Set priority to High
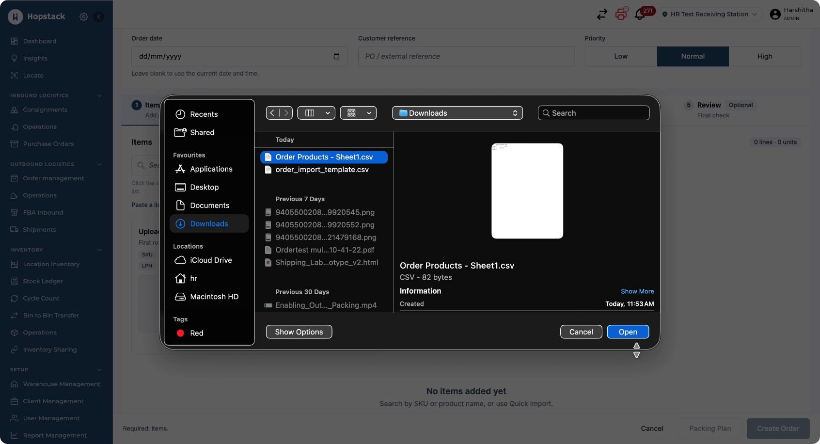 [x=765, y=56]
